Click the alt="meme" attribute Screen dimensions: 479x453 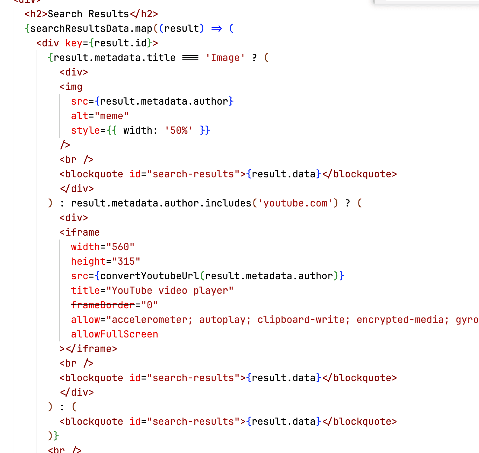[100, 116]
